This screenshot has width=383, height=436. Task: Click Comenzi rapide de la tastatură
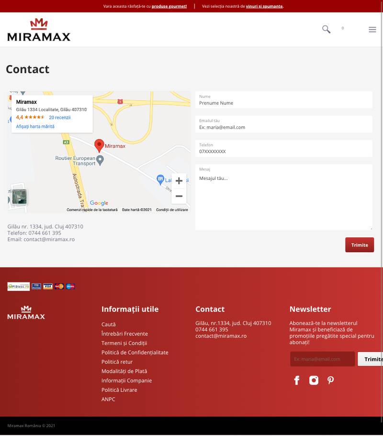pos(92,210)
